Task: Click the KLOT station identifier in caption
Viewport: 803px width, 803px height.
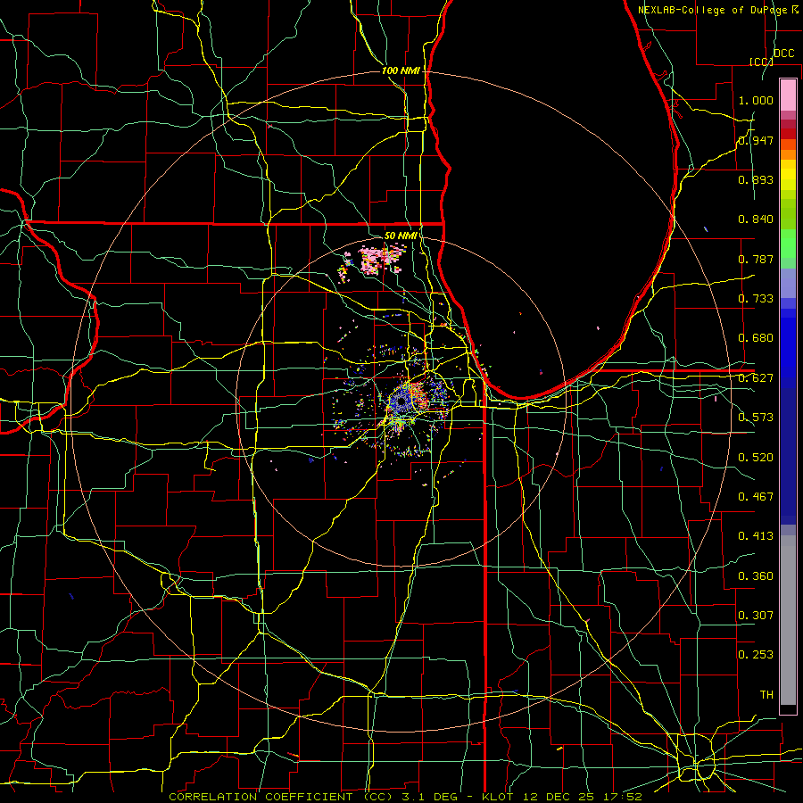Action: [x=497, y=797]
